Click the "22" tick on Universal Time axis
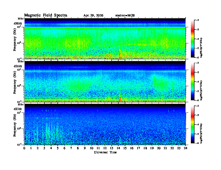The width and height of the screenshot is (221, 170). 172,148
